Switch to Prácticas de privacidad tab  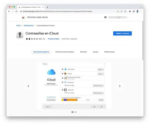pyautogui.click(x=65, y=52)
